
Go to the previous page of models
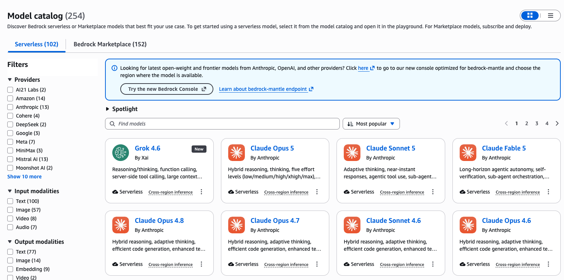[506, 124]
